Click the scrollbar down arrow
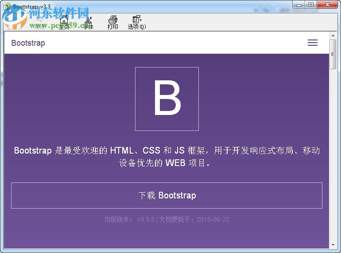341x253 pixels. pos(333,245)
